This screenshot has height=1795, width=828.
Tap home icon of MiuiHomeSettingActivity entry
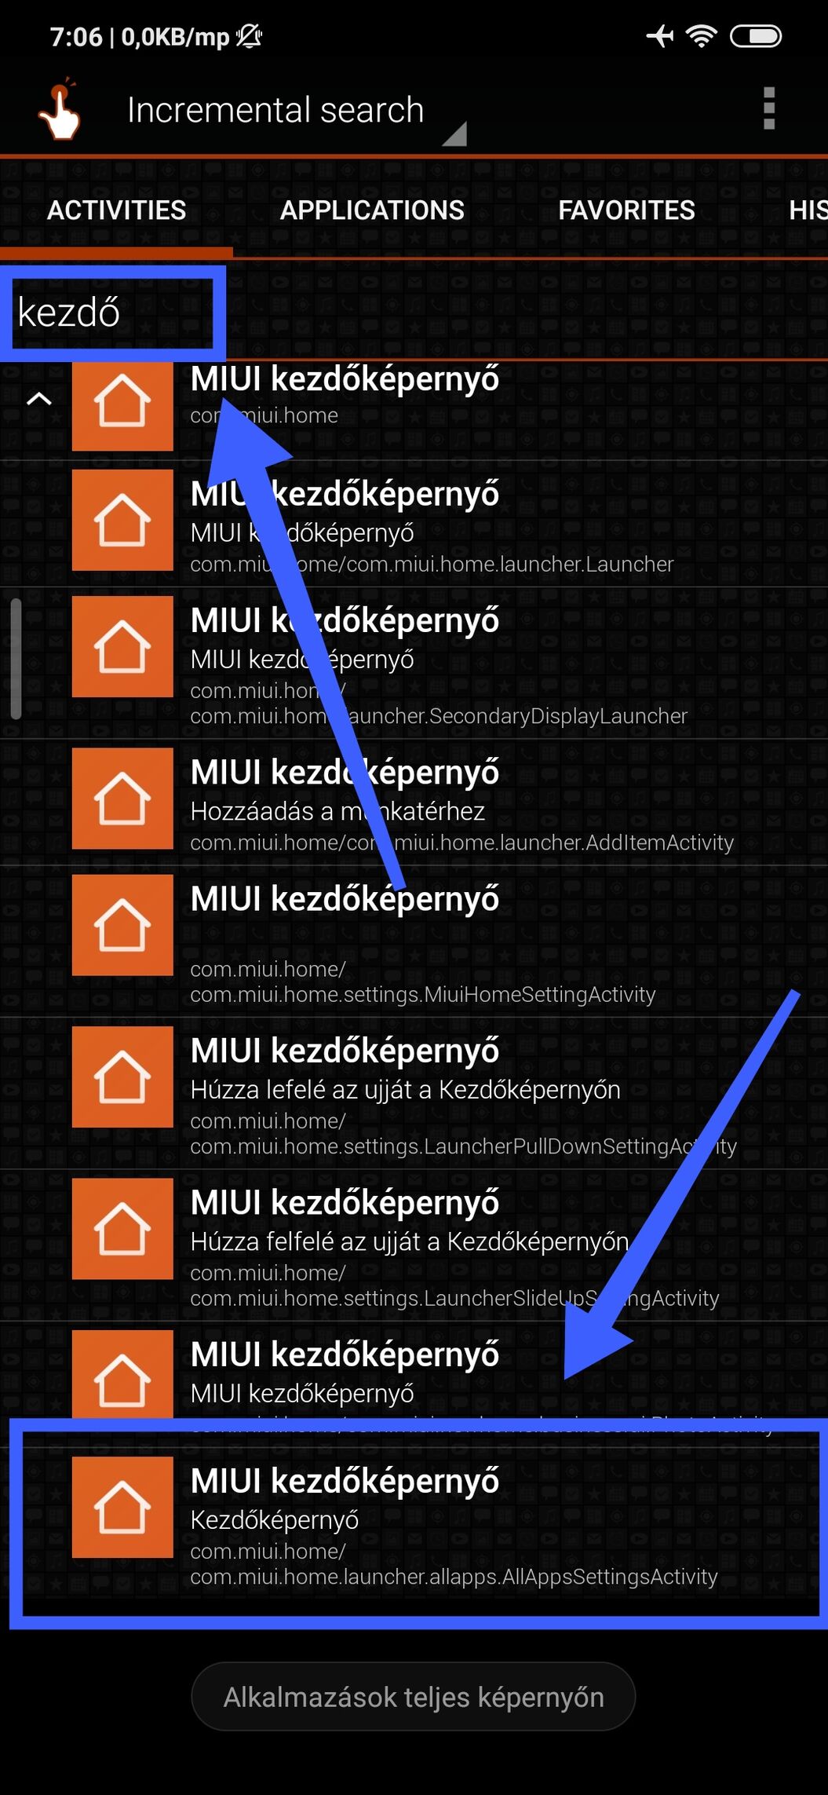point(122,925)
